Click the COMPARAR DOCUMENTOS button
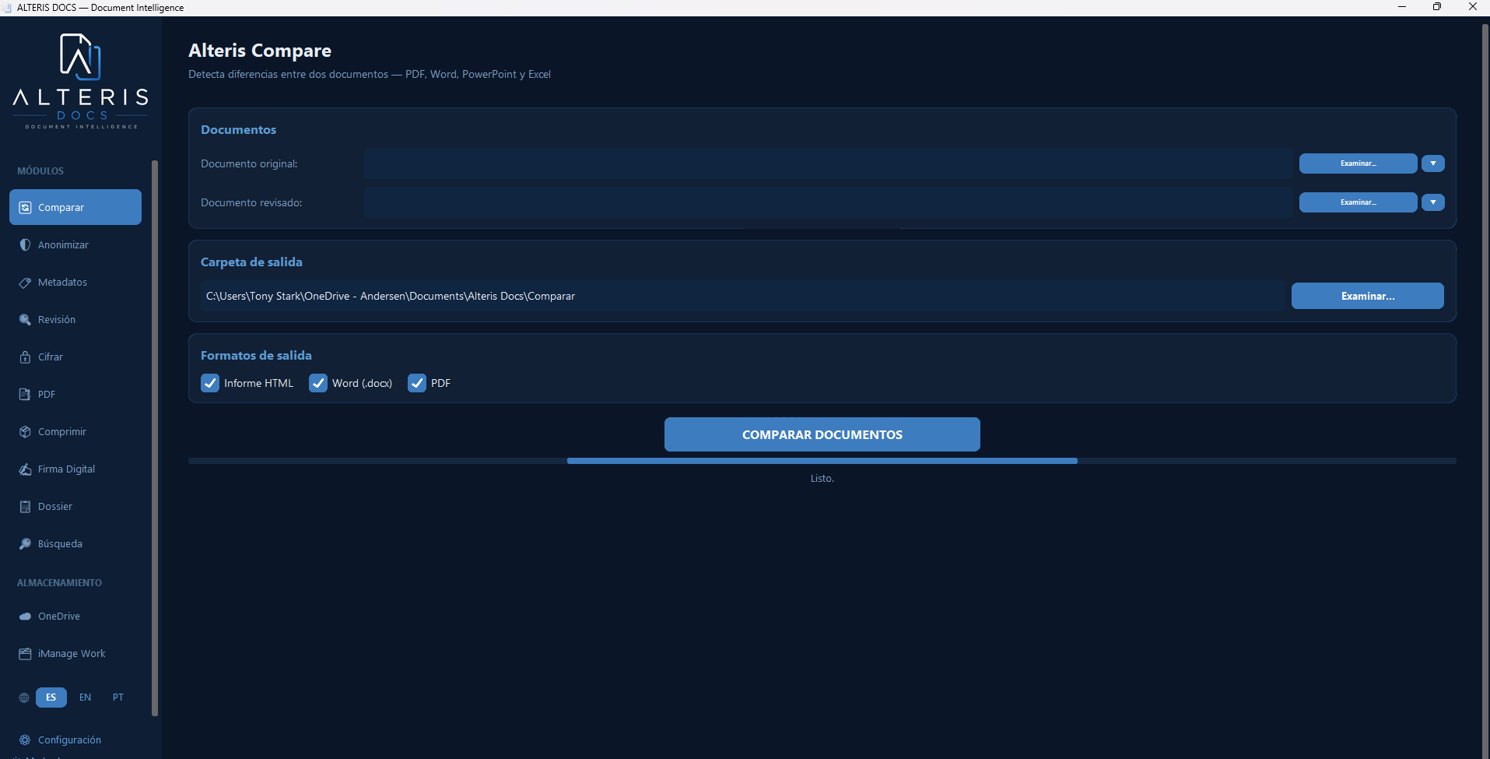Image resolution: width=1490 pixels, height=759 pixels. 822,434
